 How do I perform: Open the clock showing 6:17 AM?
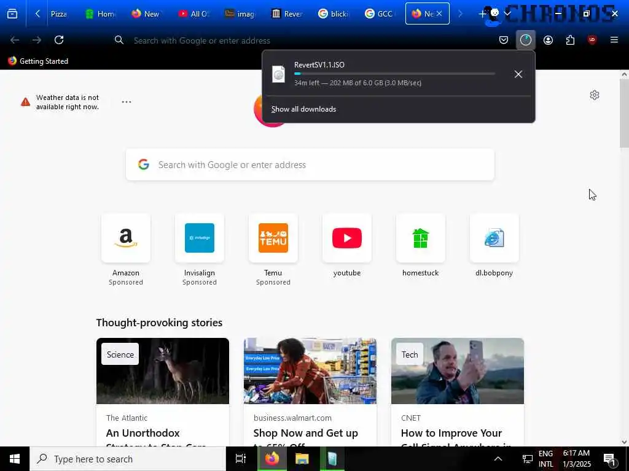[577, 459]
